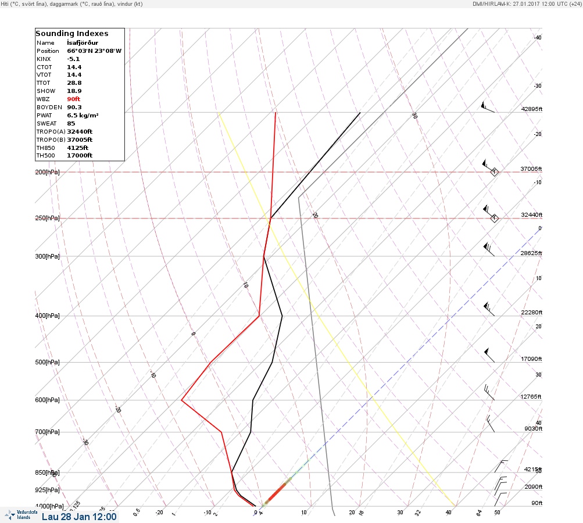Click the 400[hPa] pressure label

[47, 316]
